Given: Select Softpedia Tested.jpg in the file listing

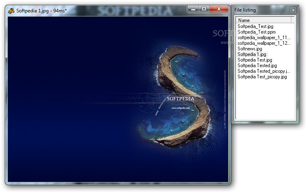Looking at the screenshot, I should coord(257,66).
